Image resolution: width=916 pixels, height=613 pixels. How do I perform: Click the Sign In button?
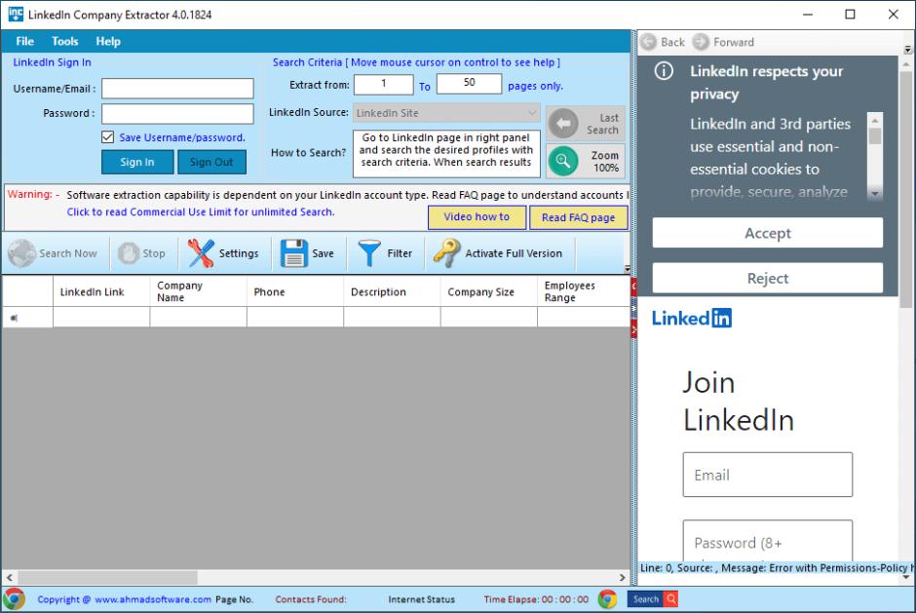137,162
